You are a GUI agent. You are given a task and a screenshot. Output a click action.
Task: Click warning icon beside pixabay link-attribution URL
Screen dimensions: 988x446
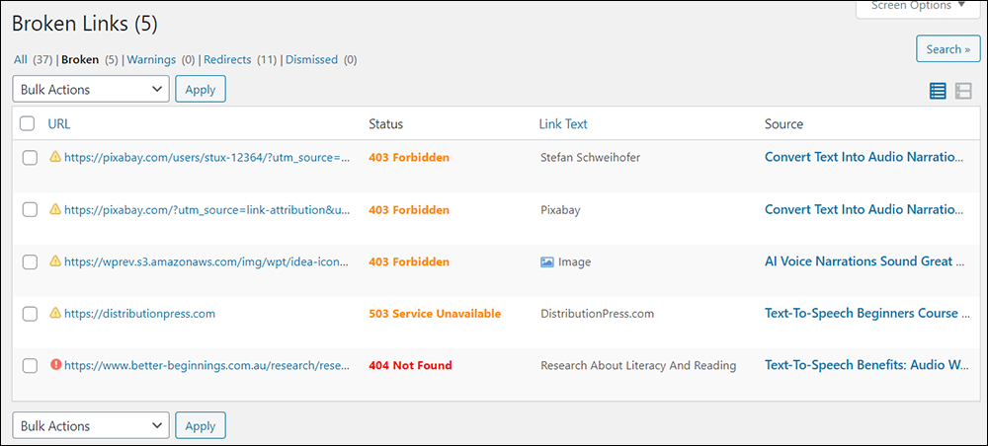coord(55,209)
